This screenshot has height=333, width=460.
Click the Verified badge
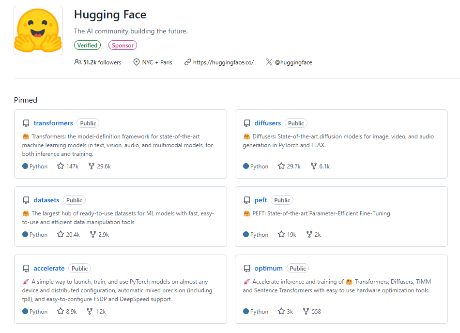pyautogui.click(x=87, y=45)
